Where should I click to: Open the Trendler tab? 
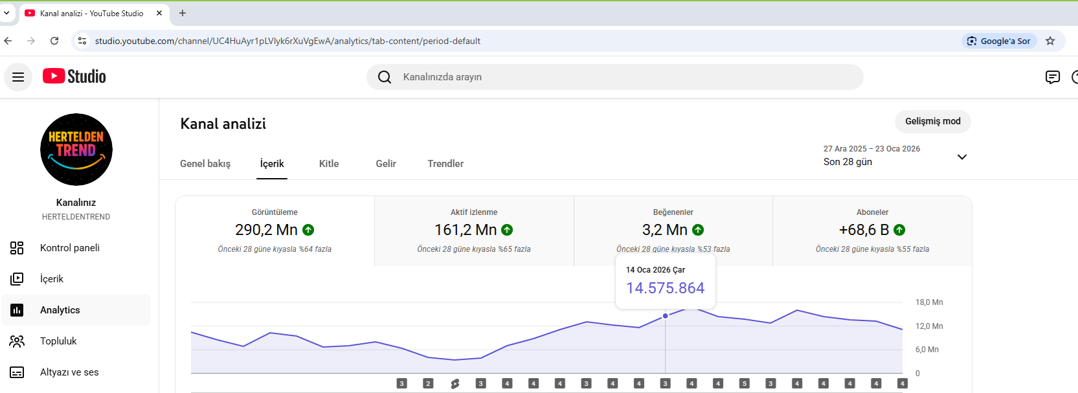point(445,164)
